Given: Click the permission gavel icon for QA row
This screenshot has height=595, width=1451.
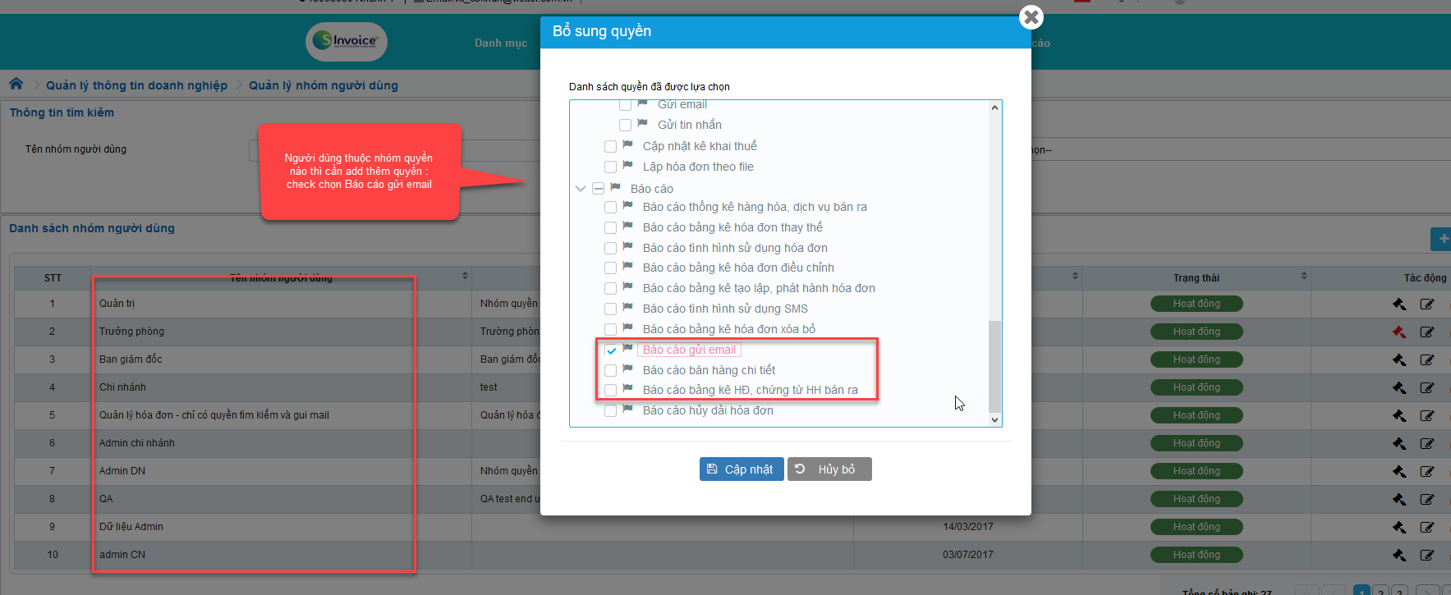Looking at the screenshot, I should point(1399,500).
